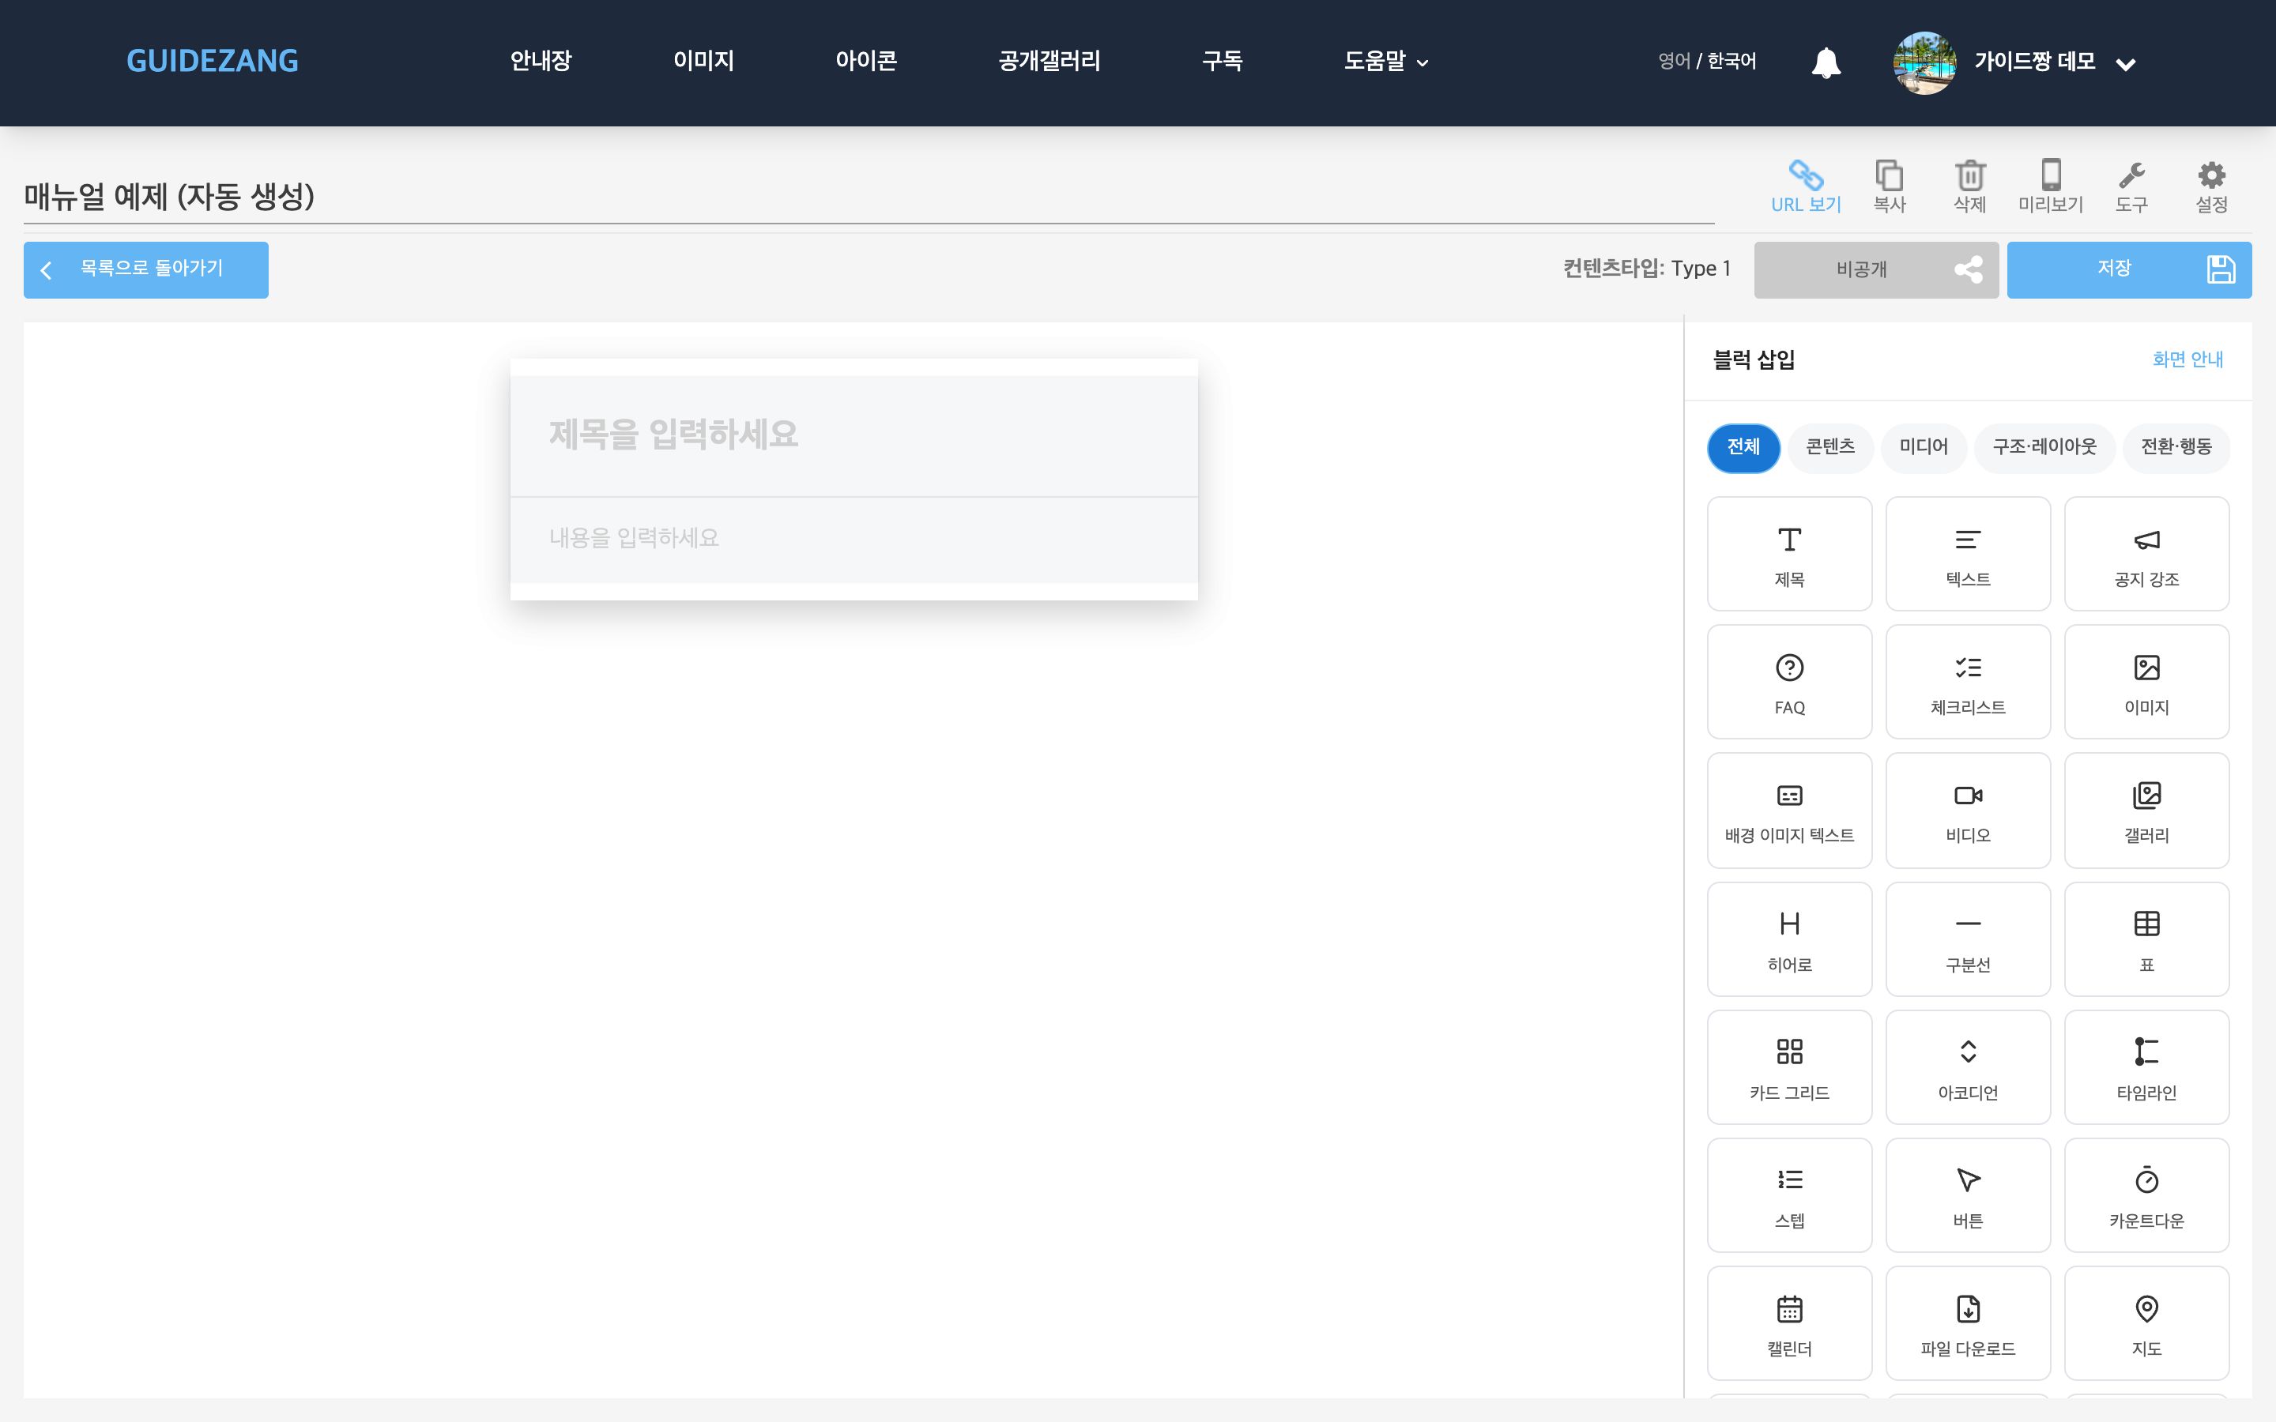
Task: Insert a 카운트다운 countdown block
Action: tap(2146, 1194)
